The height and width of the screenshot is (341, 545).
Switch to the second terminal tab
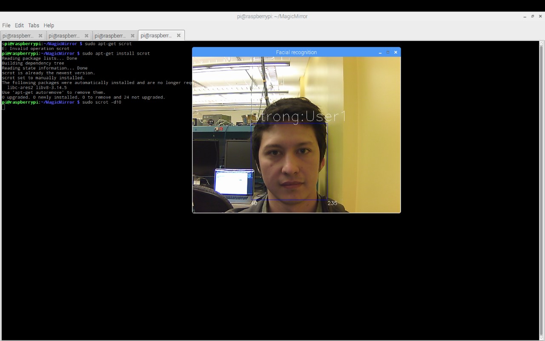[x=64, y=36]
